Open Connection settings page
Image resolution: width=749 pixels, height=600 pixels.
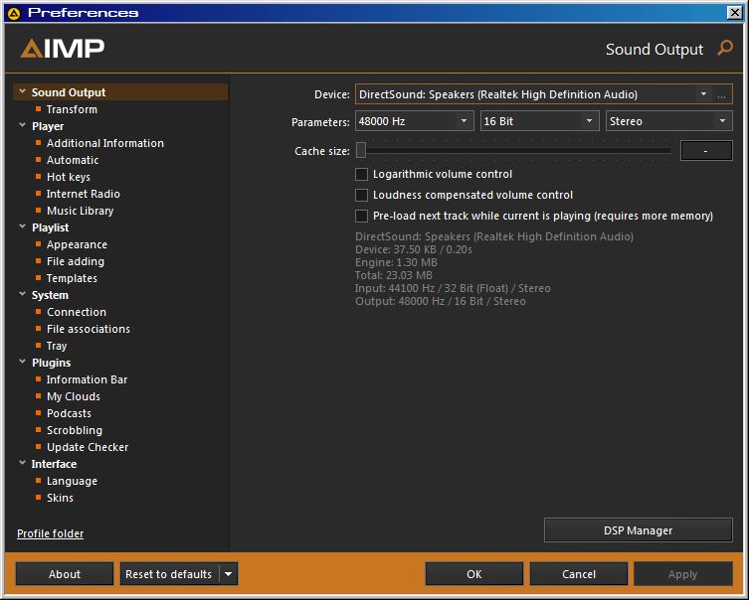tap(77, 312)
